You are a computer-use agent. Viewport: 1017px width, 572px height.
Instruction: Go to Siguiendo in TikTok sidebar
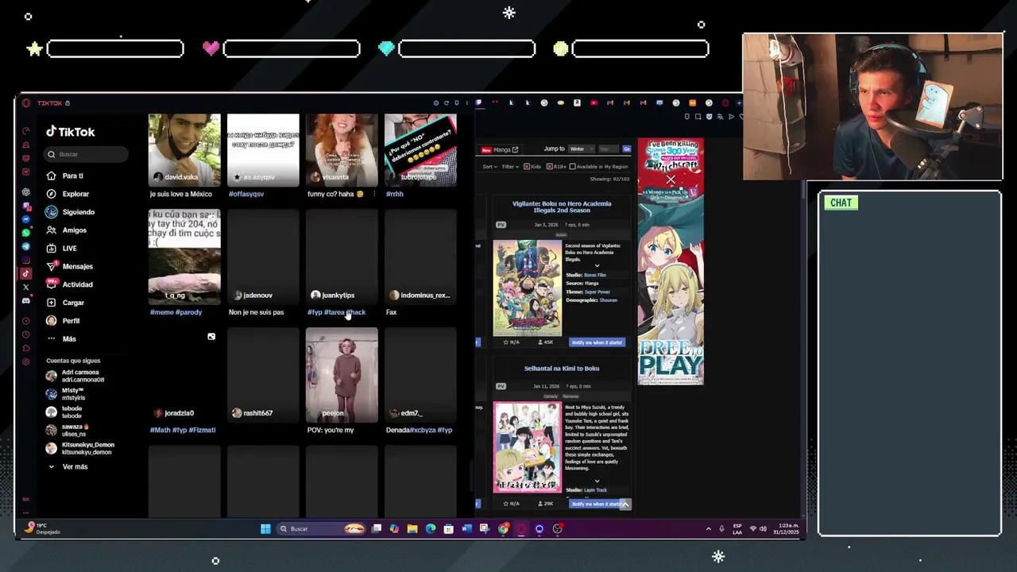[70, 212]
